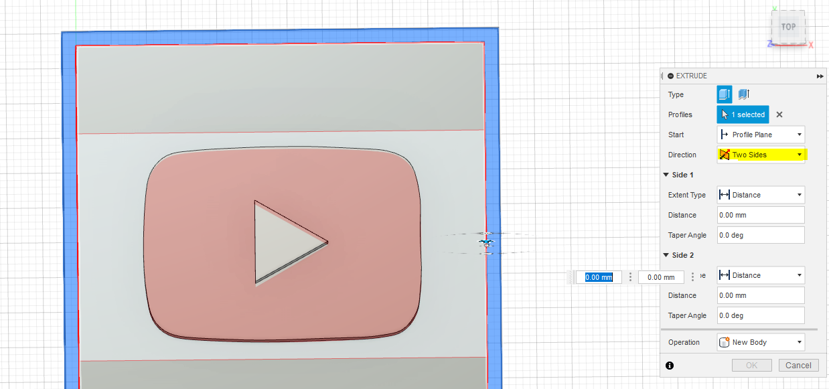Open the Side 1 Extent Type dropdown
The width and height of the screenshot is (829, 389).
pos(761,195)
